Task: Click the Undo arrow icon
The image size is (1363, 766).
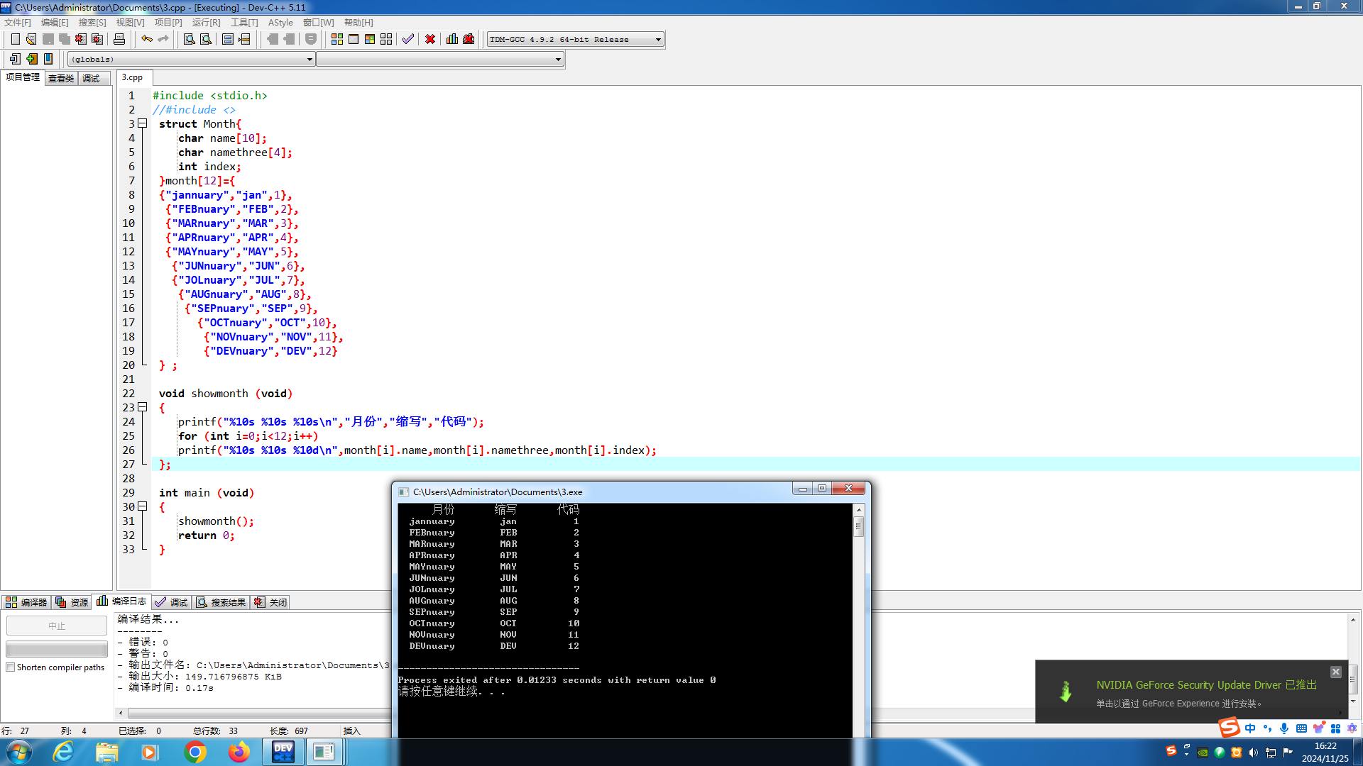Action: [x=146, y=39]
